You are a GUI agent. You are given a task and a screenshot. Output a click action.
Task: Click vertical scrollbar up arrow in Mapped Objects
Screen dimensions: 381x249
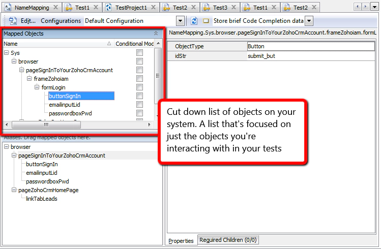158,44
